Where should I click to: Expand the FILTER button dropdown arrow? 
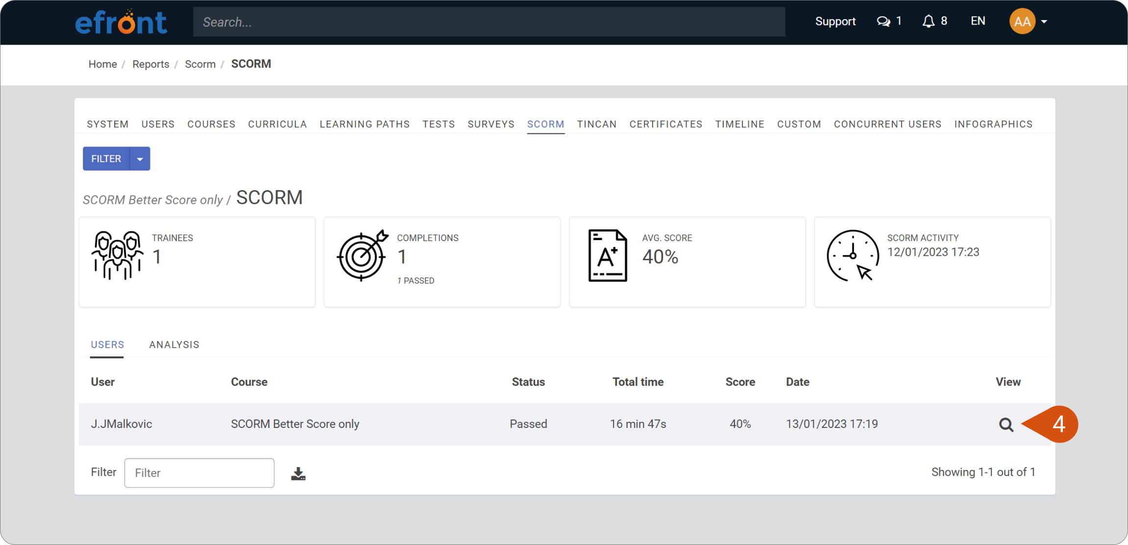(140, 159)
